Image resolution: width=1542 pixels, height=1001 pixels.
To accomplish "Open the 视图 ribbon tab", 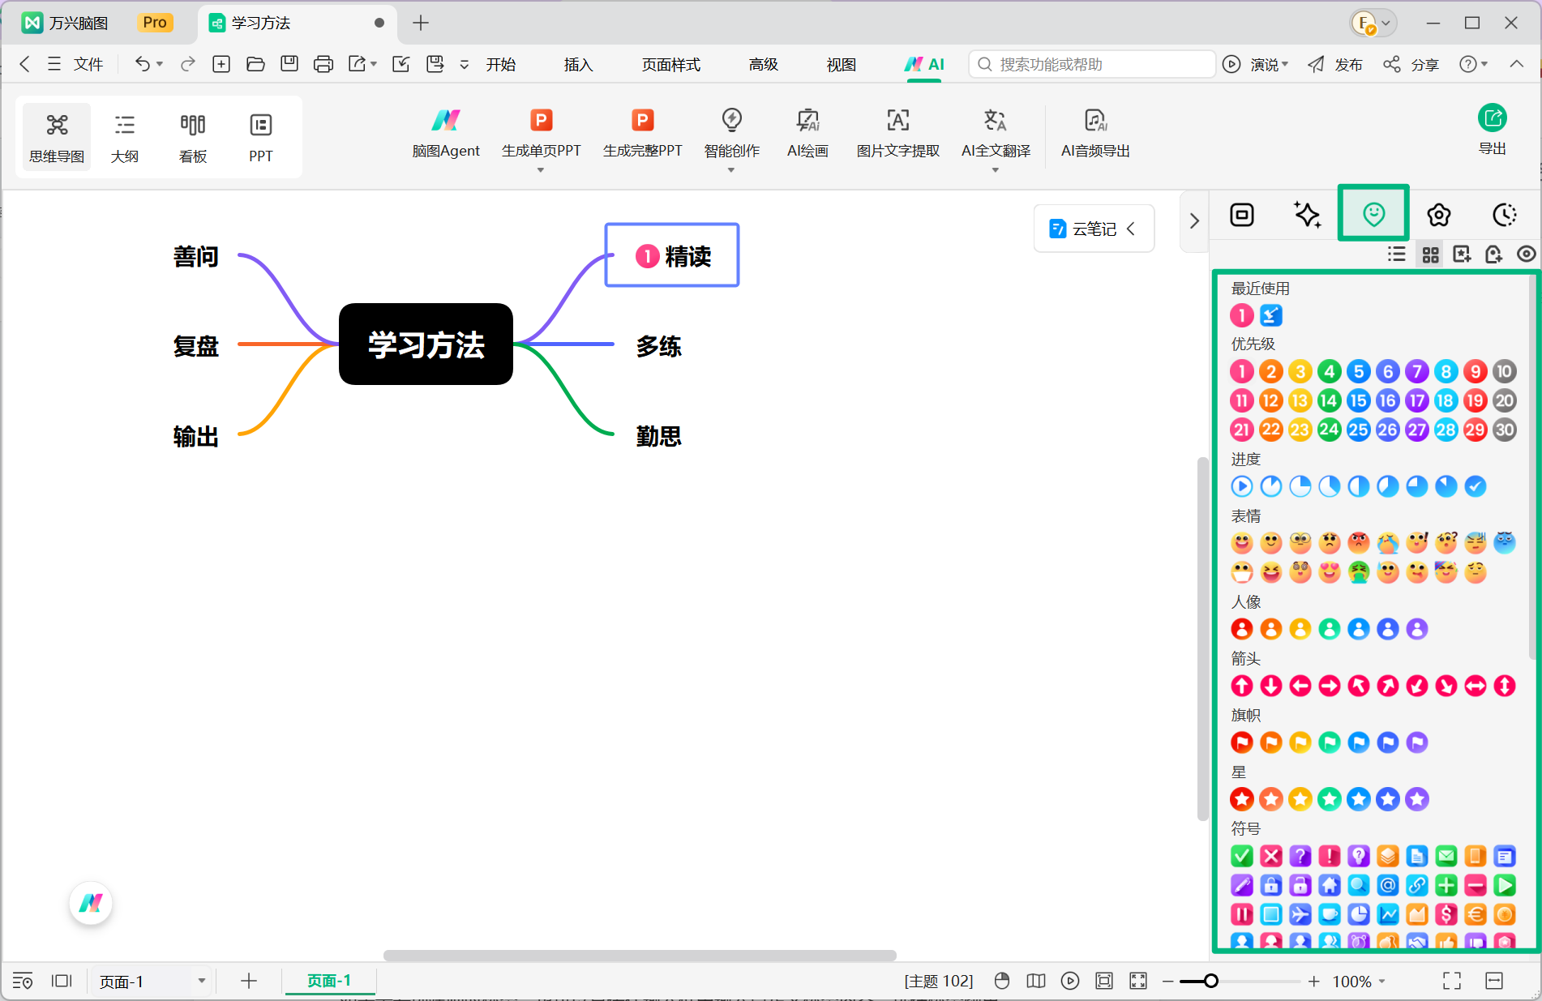I will click(842, 64).
